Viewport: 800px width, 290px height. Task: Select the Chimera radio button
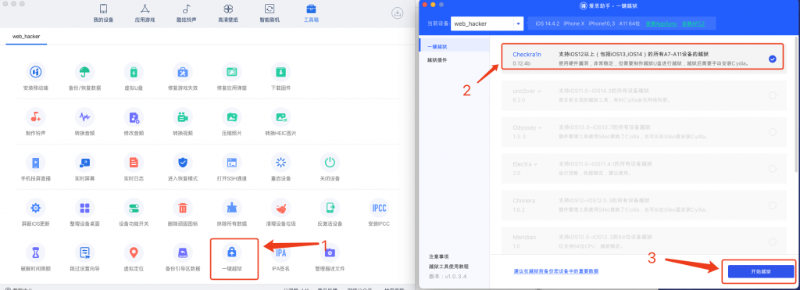pyautogui.click(x=773, y=205)
